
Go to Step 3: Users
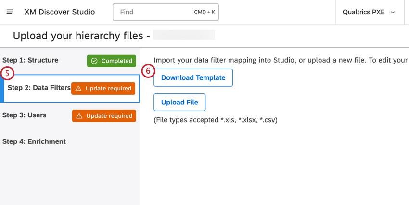(25, 115)
